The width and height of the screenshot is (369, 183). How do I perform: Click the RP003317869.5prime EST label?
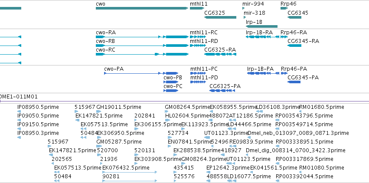304,159
